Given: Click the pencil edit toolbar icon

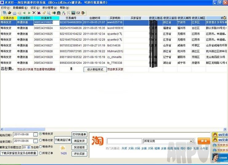Looking at the screenshot, I should point(44,13).
